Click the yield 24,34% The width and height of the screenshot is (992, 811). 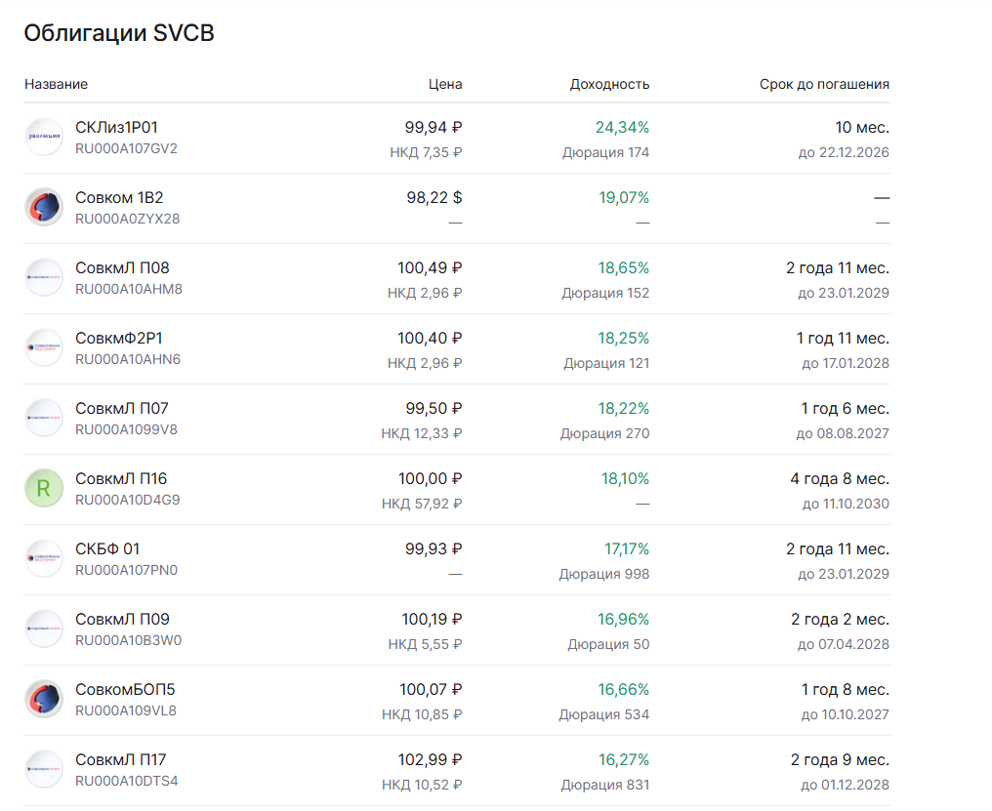point(622,127)
